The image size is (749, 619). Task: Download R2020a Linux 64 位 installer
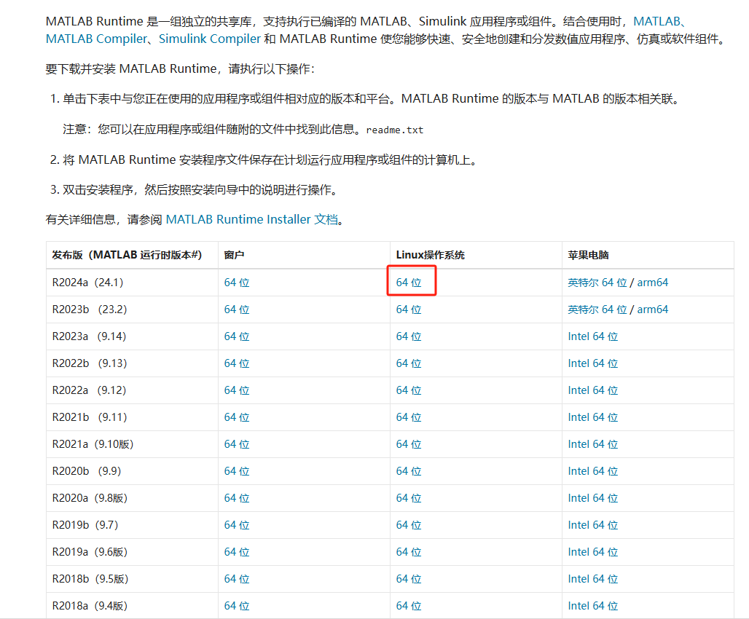pos(409,498)
